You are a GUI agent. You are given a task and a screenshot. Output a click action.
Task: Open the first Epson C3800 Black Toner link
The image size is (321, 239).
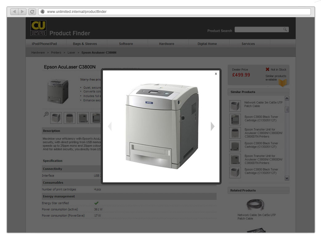261,119
